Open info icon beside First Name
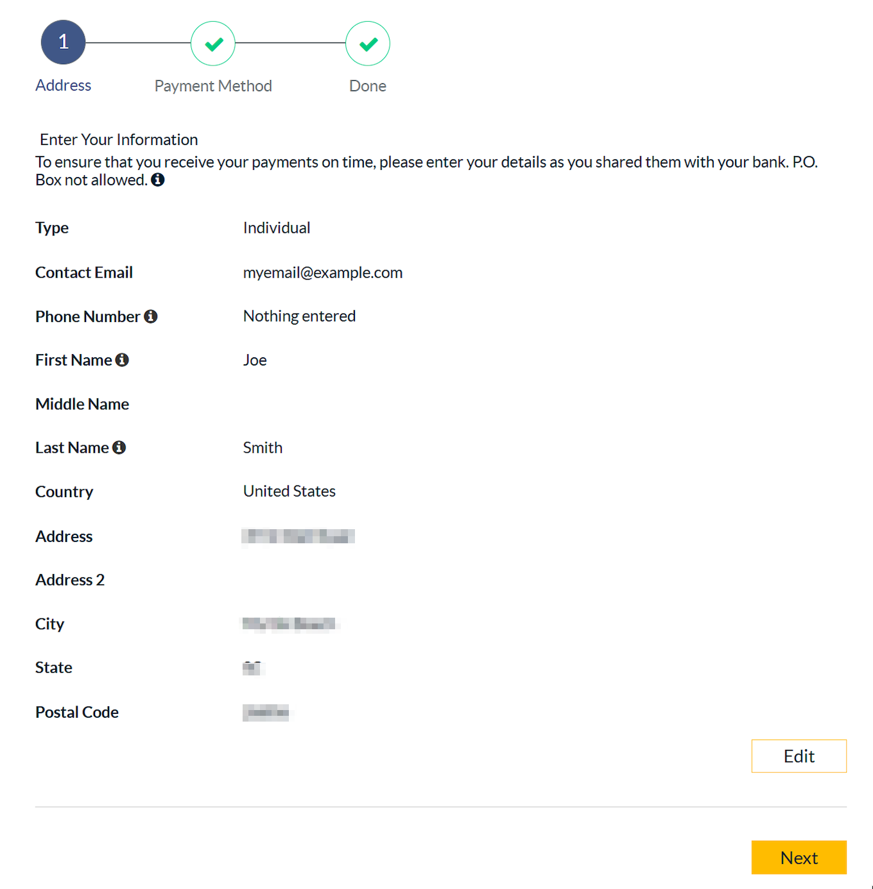 [122, 360]
